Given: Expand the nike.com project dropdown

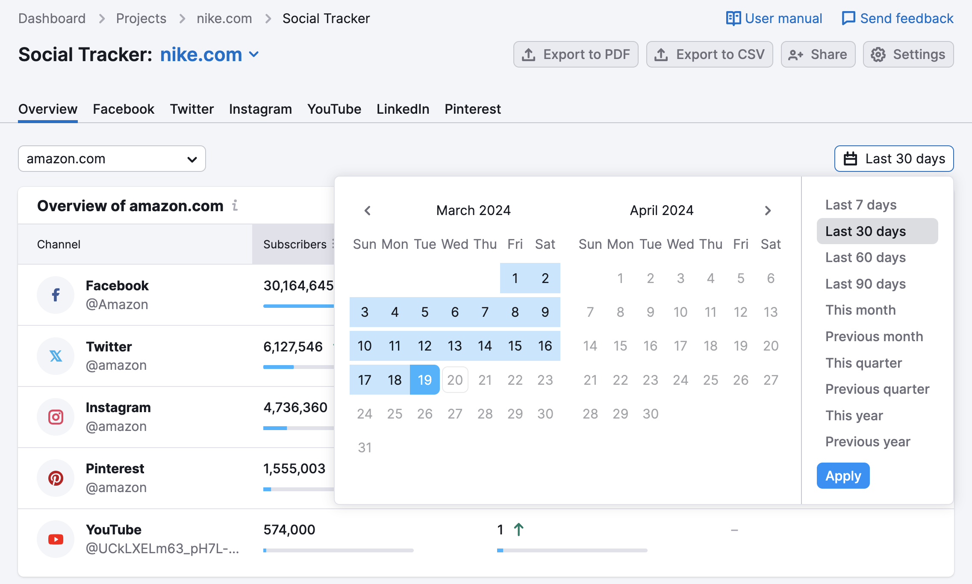Looking at the screenshot, I should [254, 54].
